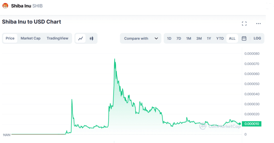Click the Shiba Inu coin logo

[x=5, y=6]
